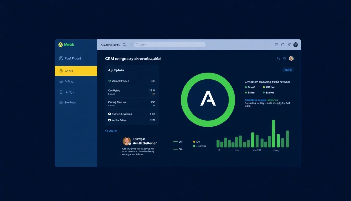Click the Mobk logo in sidebar header

click(x=66, y=45)
